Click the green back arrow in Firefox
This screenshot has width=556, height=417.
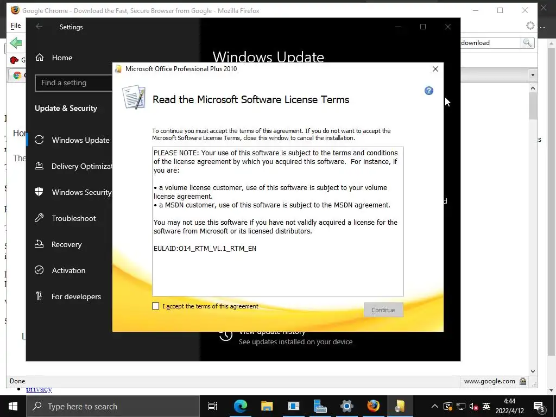pos(16,43)
